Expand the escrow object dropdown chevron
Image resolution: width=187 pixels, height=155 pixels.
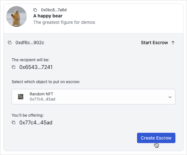click(x=170, y=97)
